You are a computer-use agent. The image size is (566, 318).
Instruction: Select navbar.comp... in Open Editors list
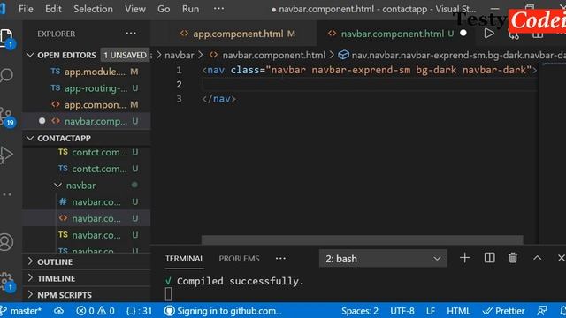(87, 121)
